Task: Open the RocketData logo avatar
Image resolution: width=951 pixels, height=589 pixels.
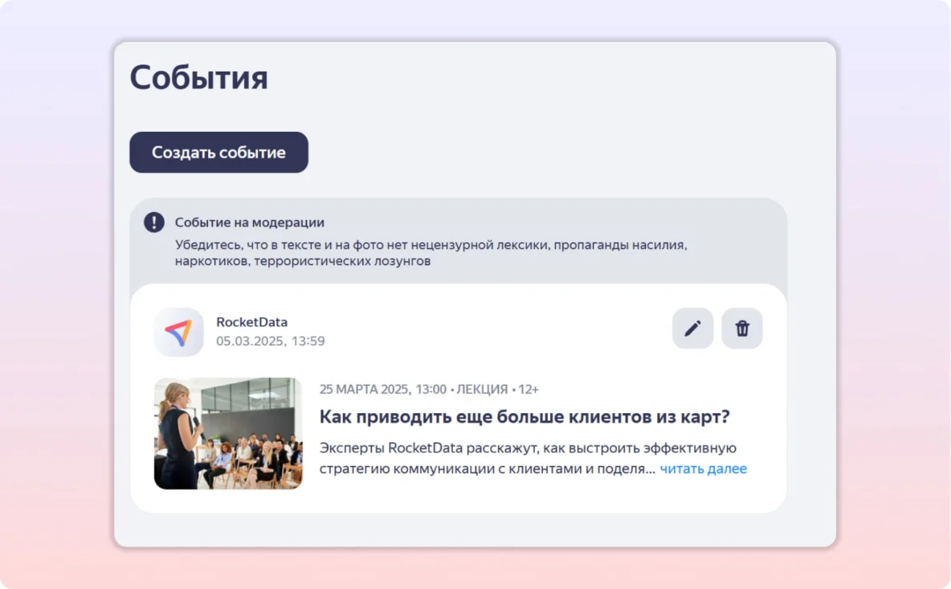Action: 179,332
